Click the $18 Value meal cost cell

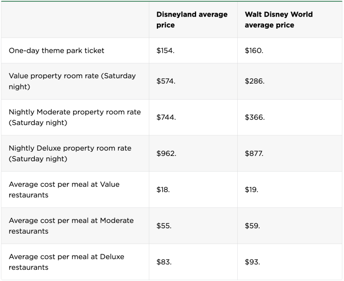[163, 190]
